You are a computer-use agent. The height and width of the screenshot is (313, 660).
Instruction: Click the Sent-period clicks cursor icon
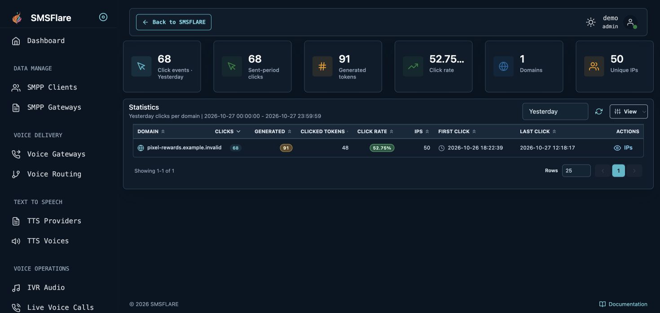point(232,66)
